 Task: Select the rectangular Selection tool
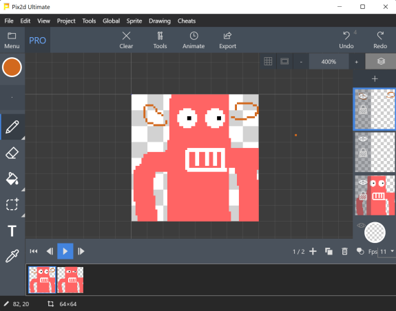coord(12,204)
